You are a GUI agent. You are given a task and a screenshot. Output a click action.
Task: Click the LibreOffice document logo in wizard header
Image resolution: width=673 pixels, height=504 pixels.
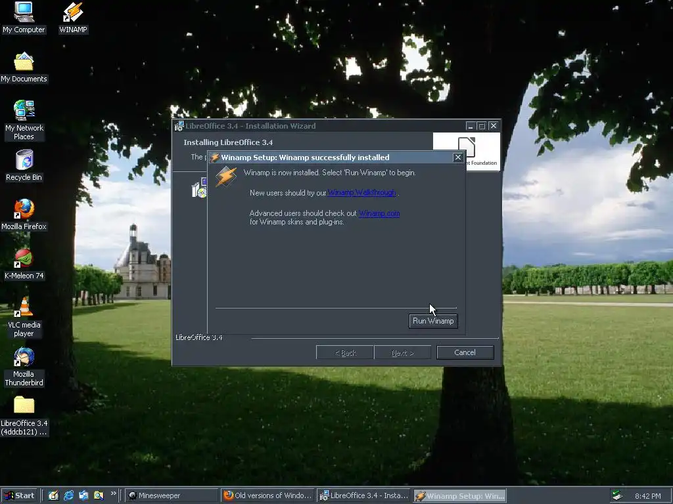[x=467, y=147]
